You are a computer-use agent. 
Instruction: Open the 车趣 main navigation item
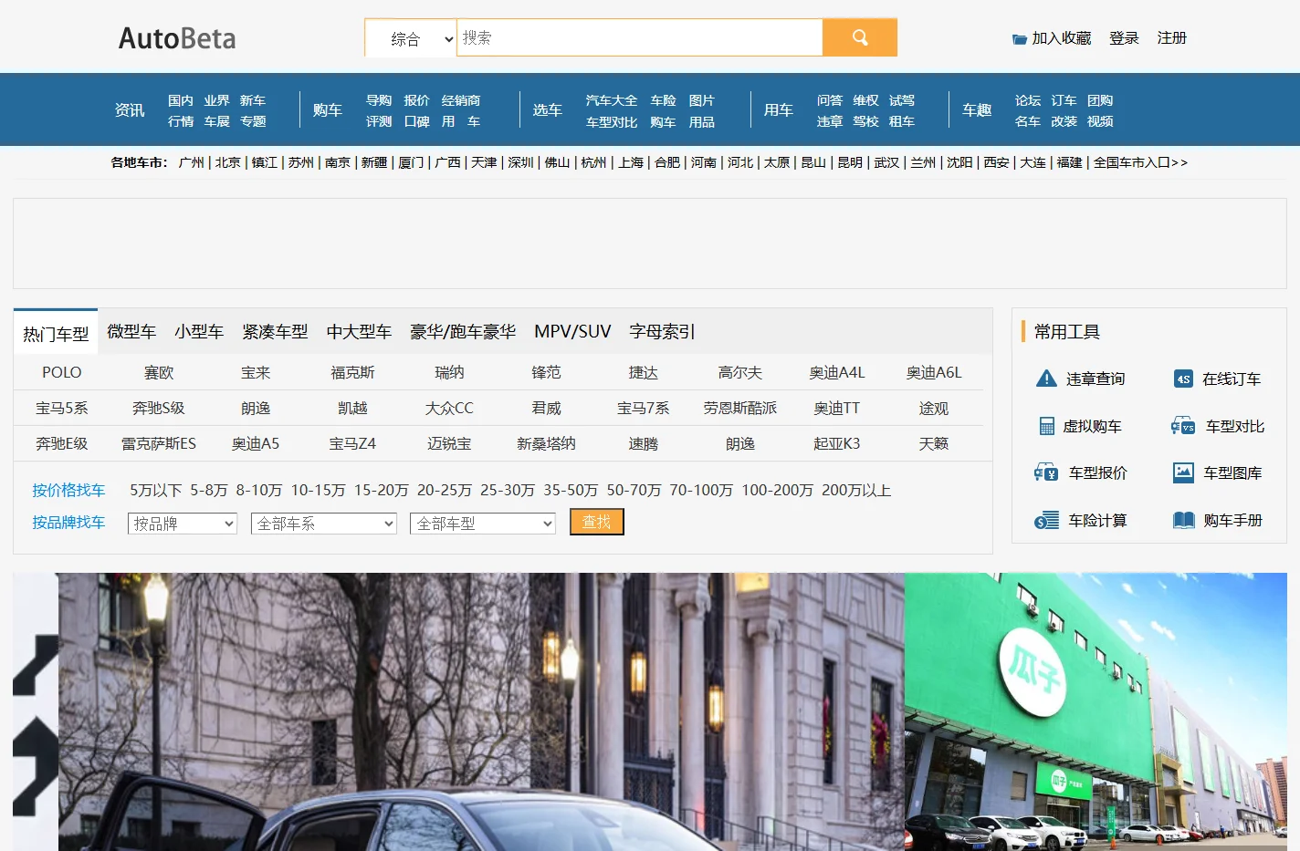point(977,110)
